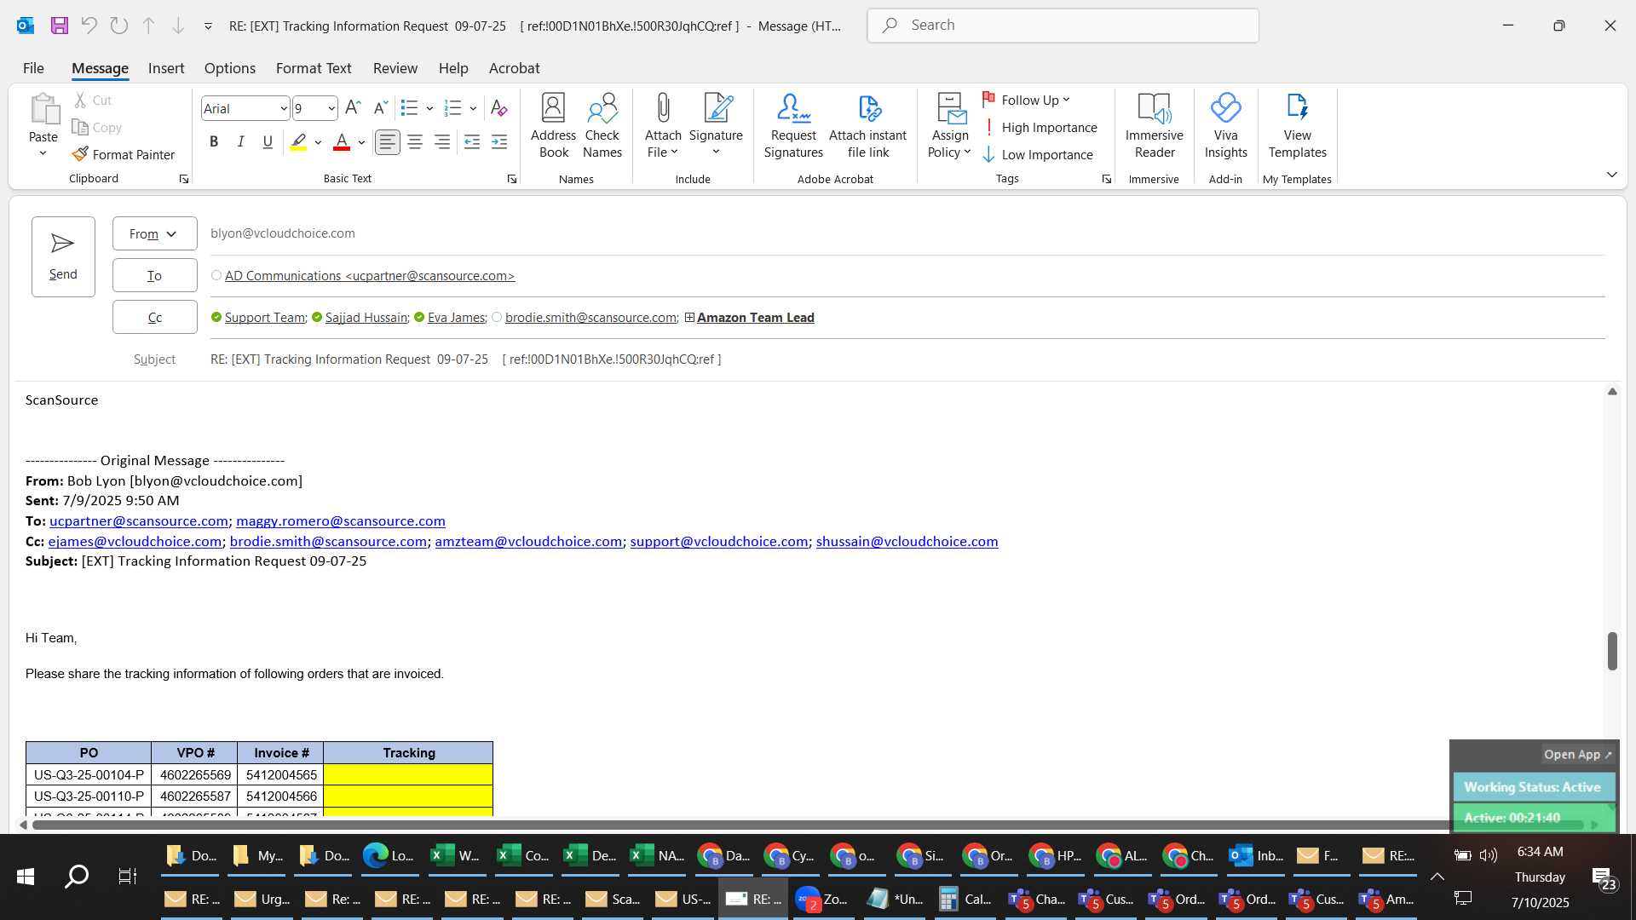Image resolution: width=1636 pixels, height=920 pixels.
Task: Expand numbering style dropdown arrow
Action: click(473, 108)
